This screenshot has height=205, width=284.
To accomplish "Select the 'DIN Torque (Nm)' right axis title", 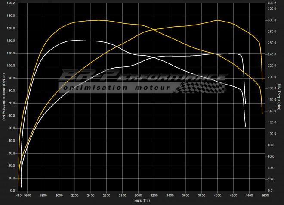I will coord(279,96).
